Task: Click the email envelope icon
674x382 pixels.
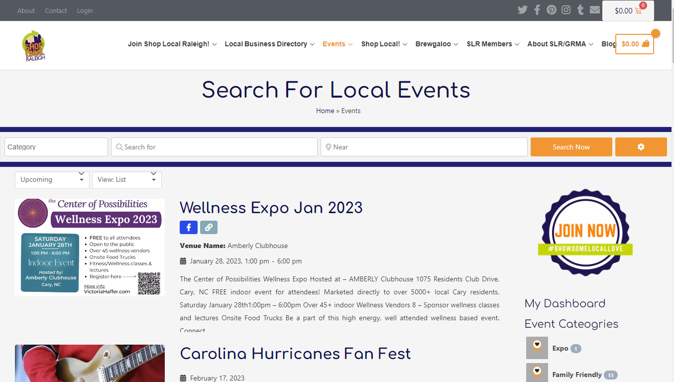Action: coord(595,10)
